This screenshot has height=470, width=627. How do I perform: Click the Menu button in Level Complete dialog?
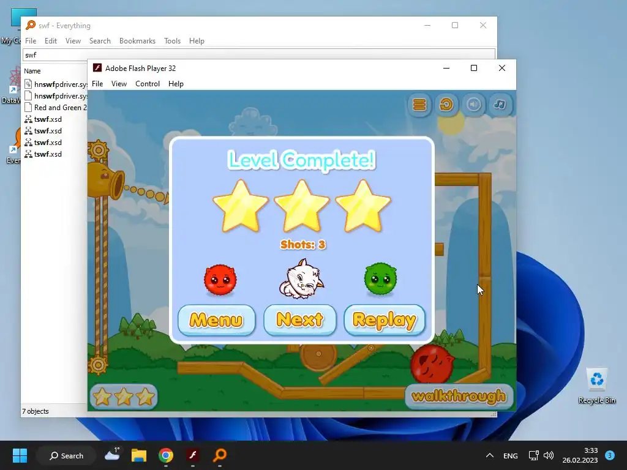pyautogui.click(x=216, y=319)
